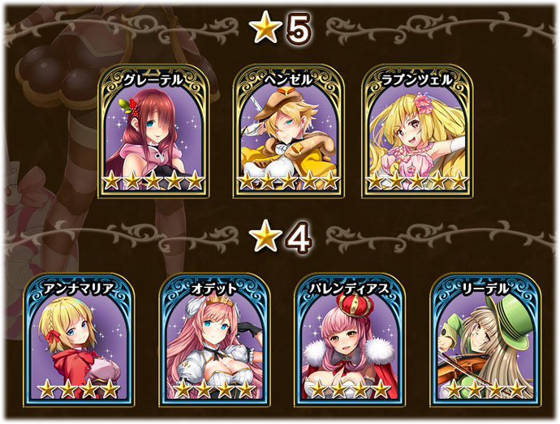Screen dimensions: 560x424
Task: Open the リーデル character card
Action: 485,340
